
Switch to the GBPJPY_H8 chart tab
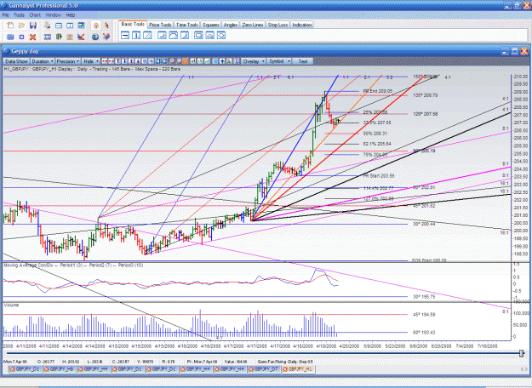click(x=60, y=369)
